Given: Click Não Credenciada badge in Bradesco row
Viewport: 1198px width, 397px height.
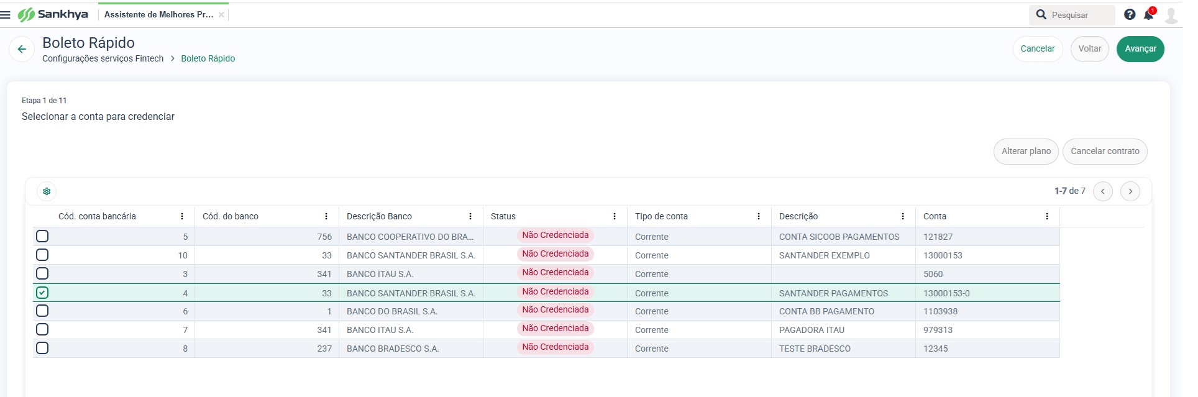Looking at the screenshot, I should point(555,347).
